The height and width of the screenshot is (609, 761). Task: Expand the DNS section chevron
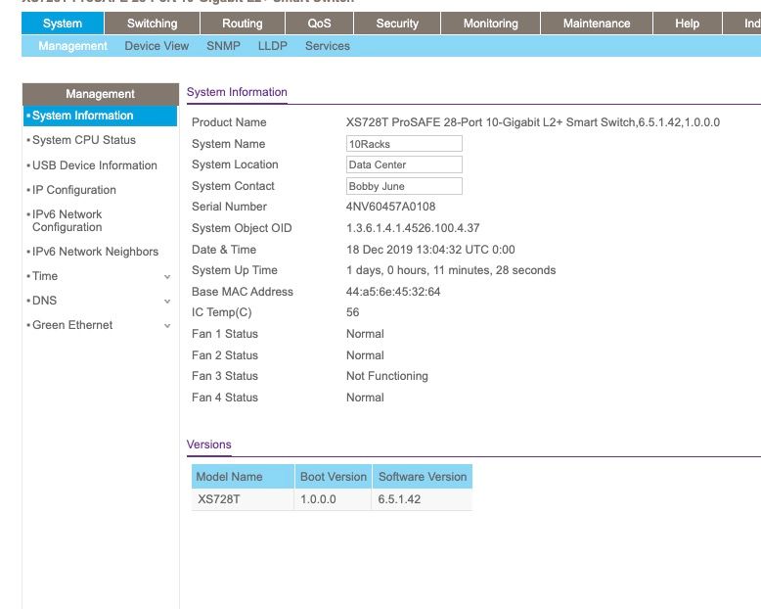point(167,302)
